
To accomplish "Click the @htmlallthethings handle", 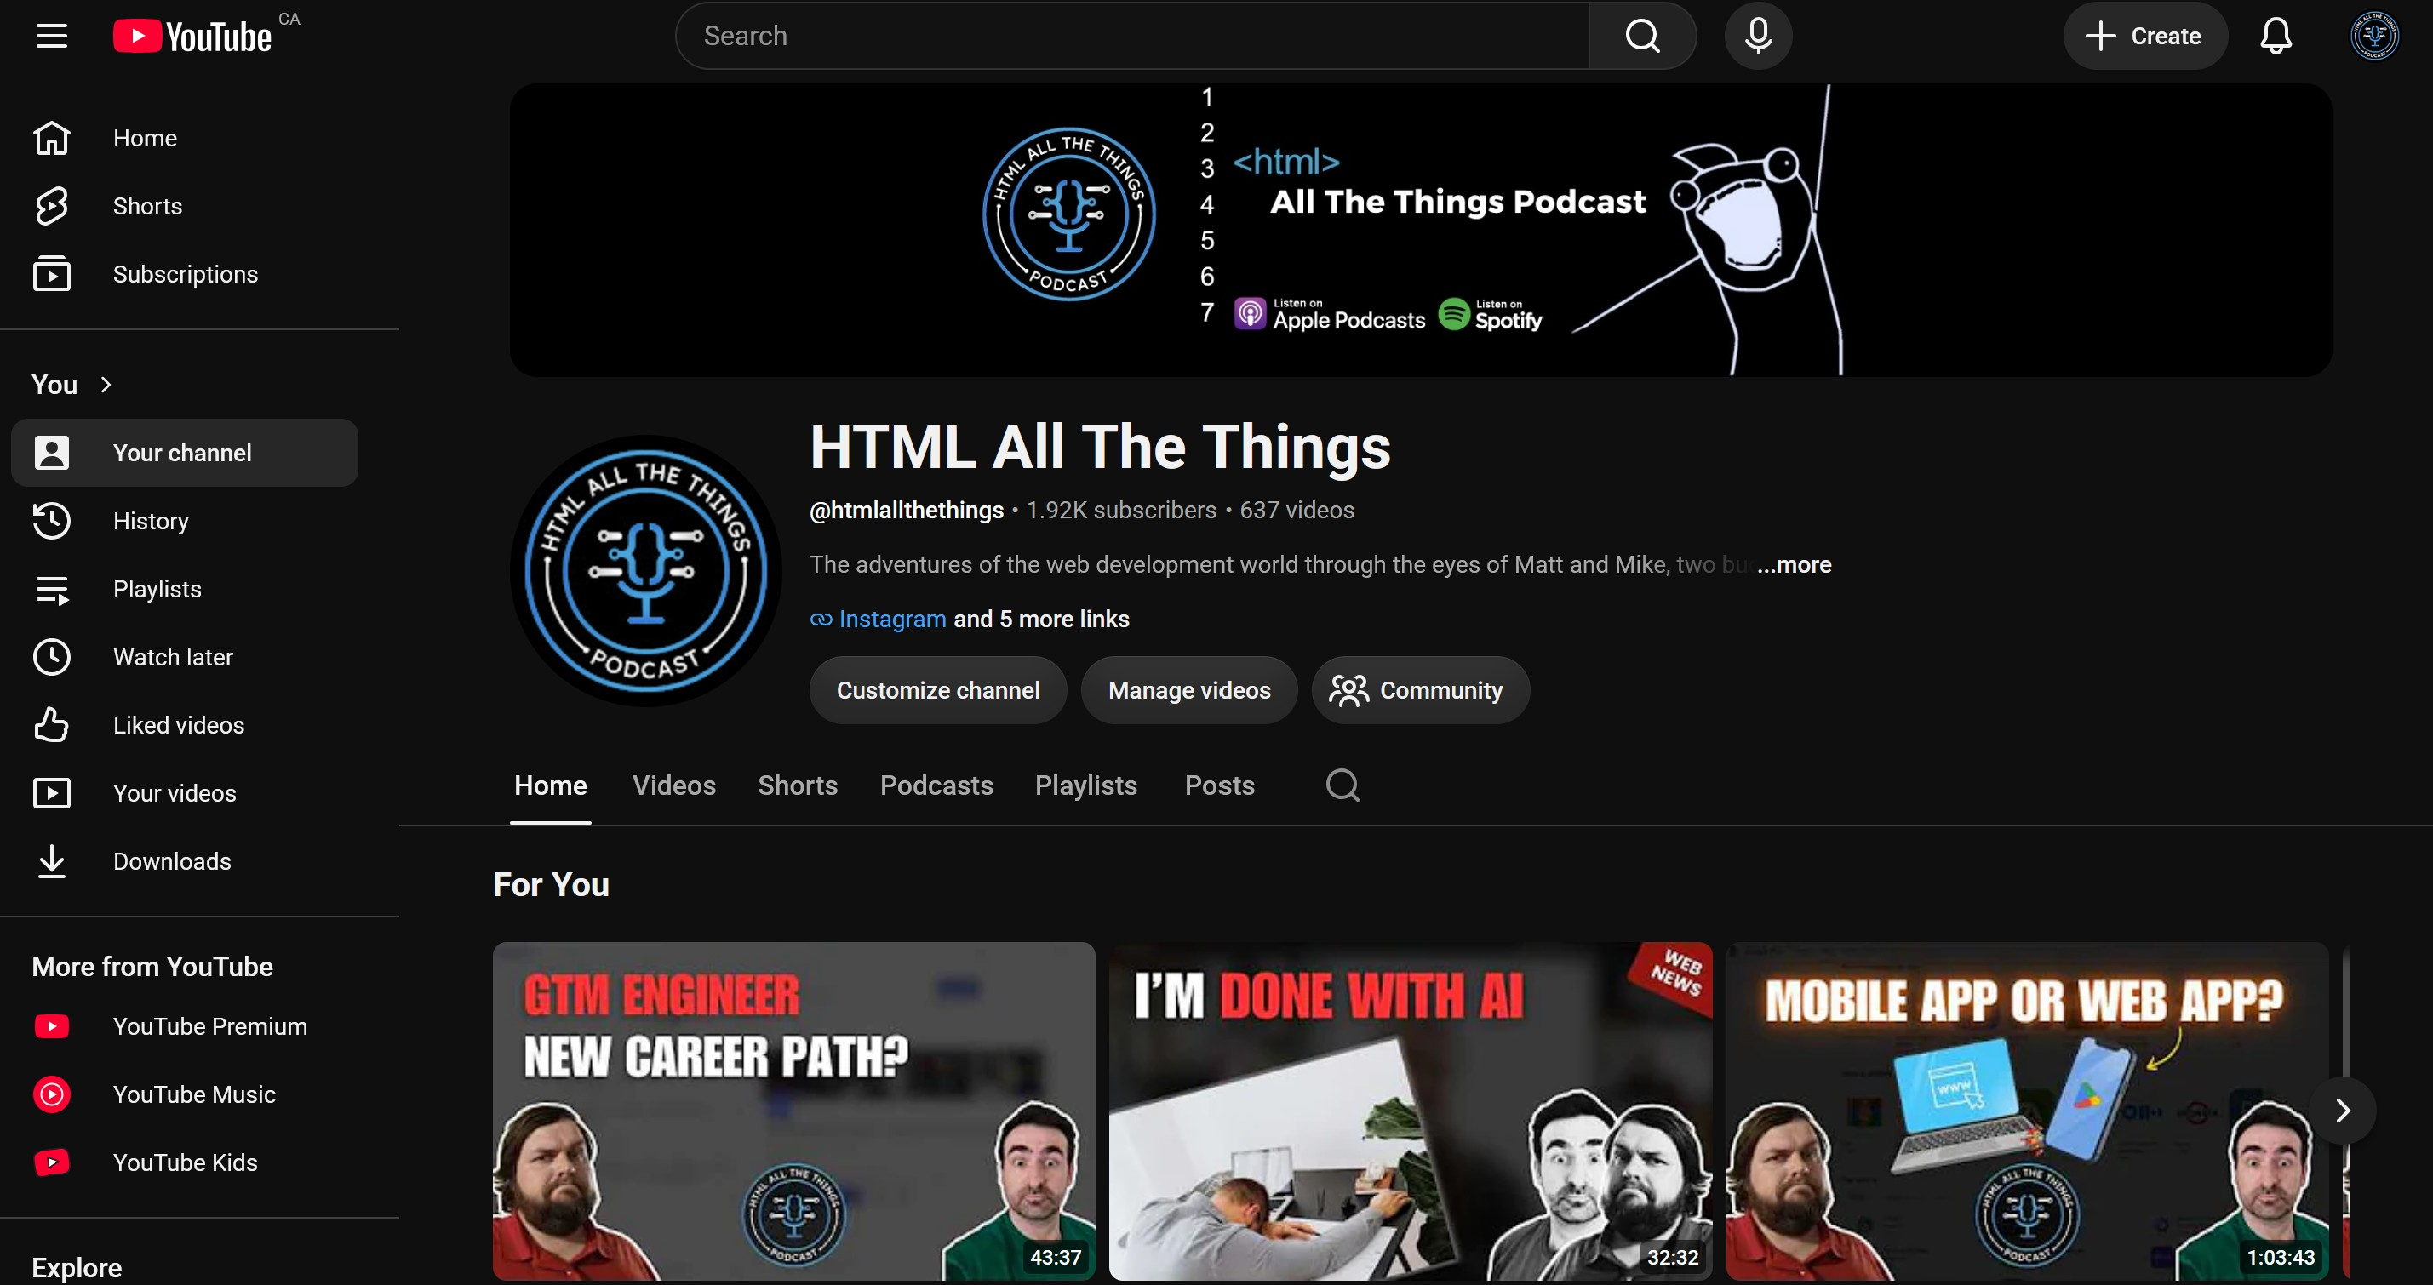I will 906,511.
